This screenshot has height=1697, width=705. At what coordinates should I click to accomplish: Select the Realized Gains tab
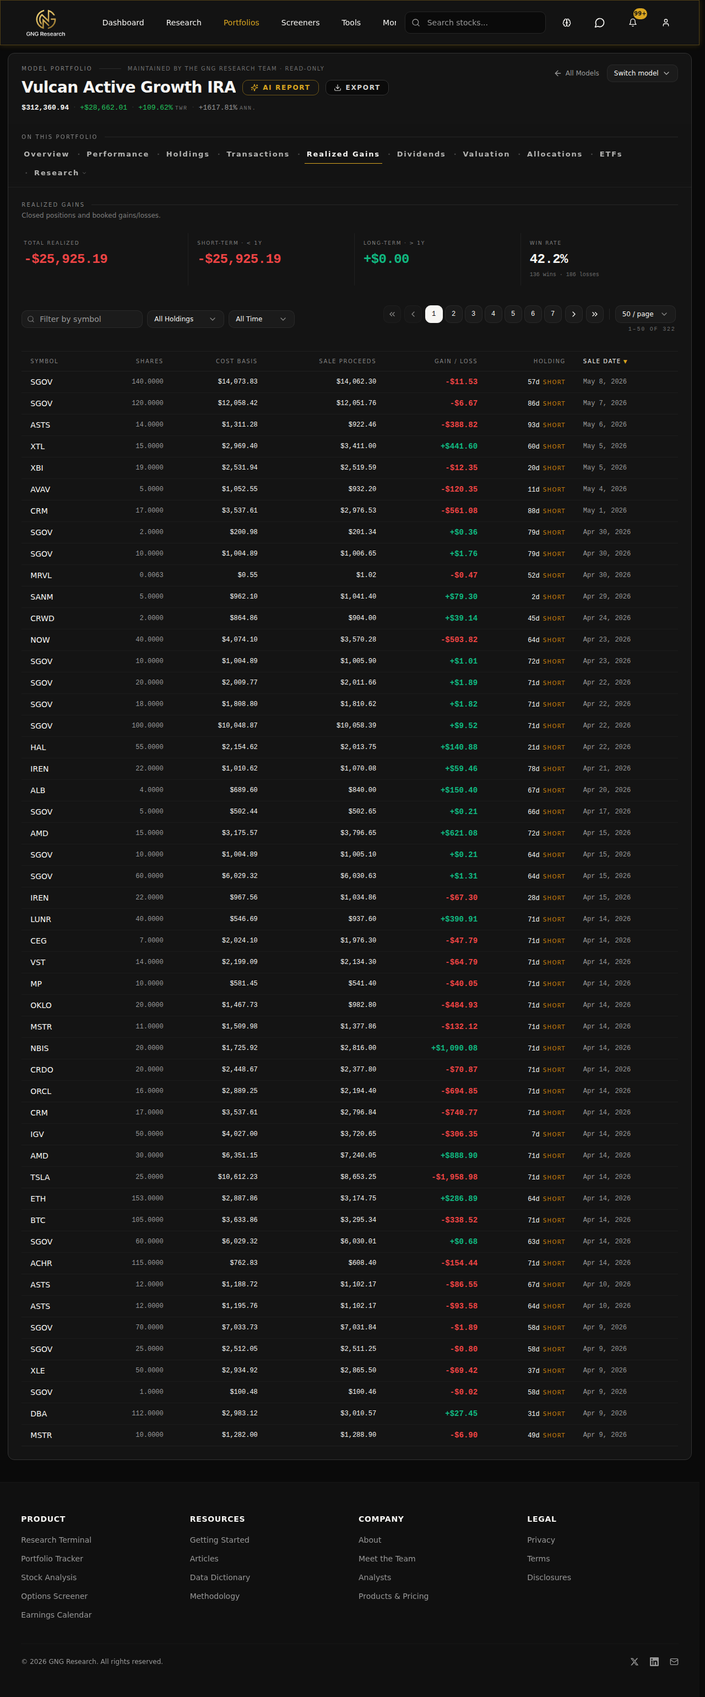point(343,154)
